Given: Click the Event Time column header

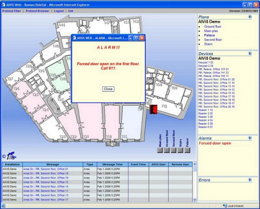Looking at the screenshot, I should [x=138, y=164].
